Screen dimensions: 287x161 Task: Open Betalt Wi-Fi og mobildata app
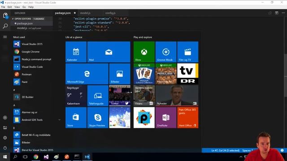[x=36, y=135]
